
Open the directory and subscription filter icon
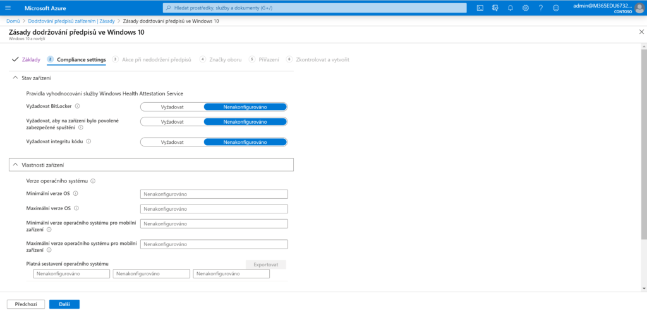[x=495, y=8]
